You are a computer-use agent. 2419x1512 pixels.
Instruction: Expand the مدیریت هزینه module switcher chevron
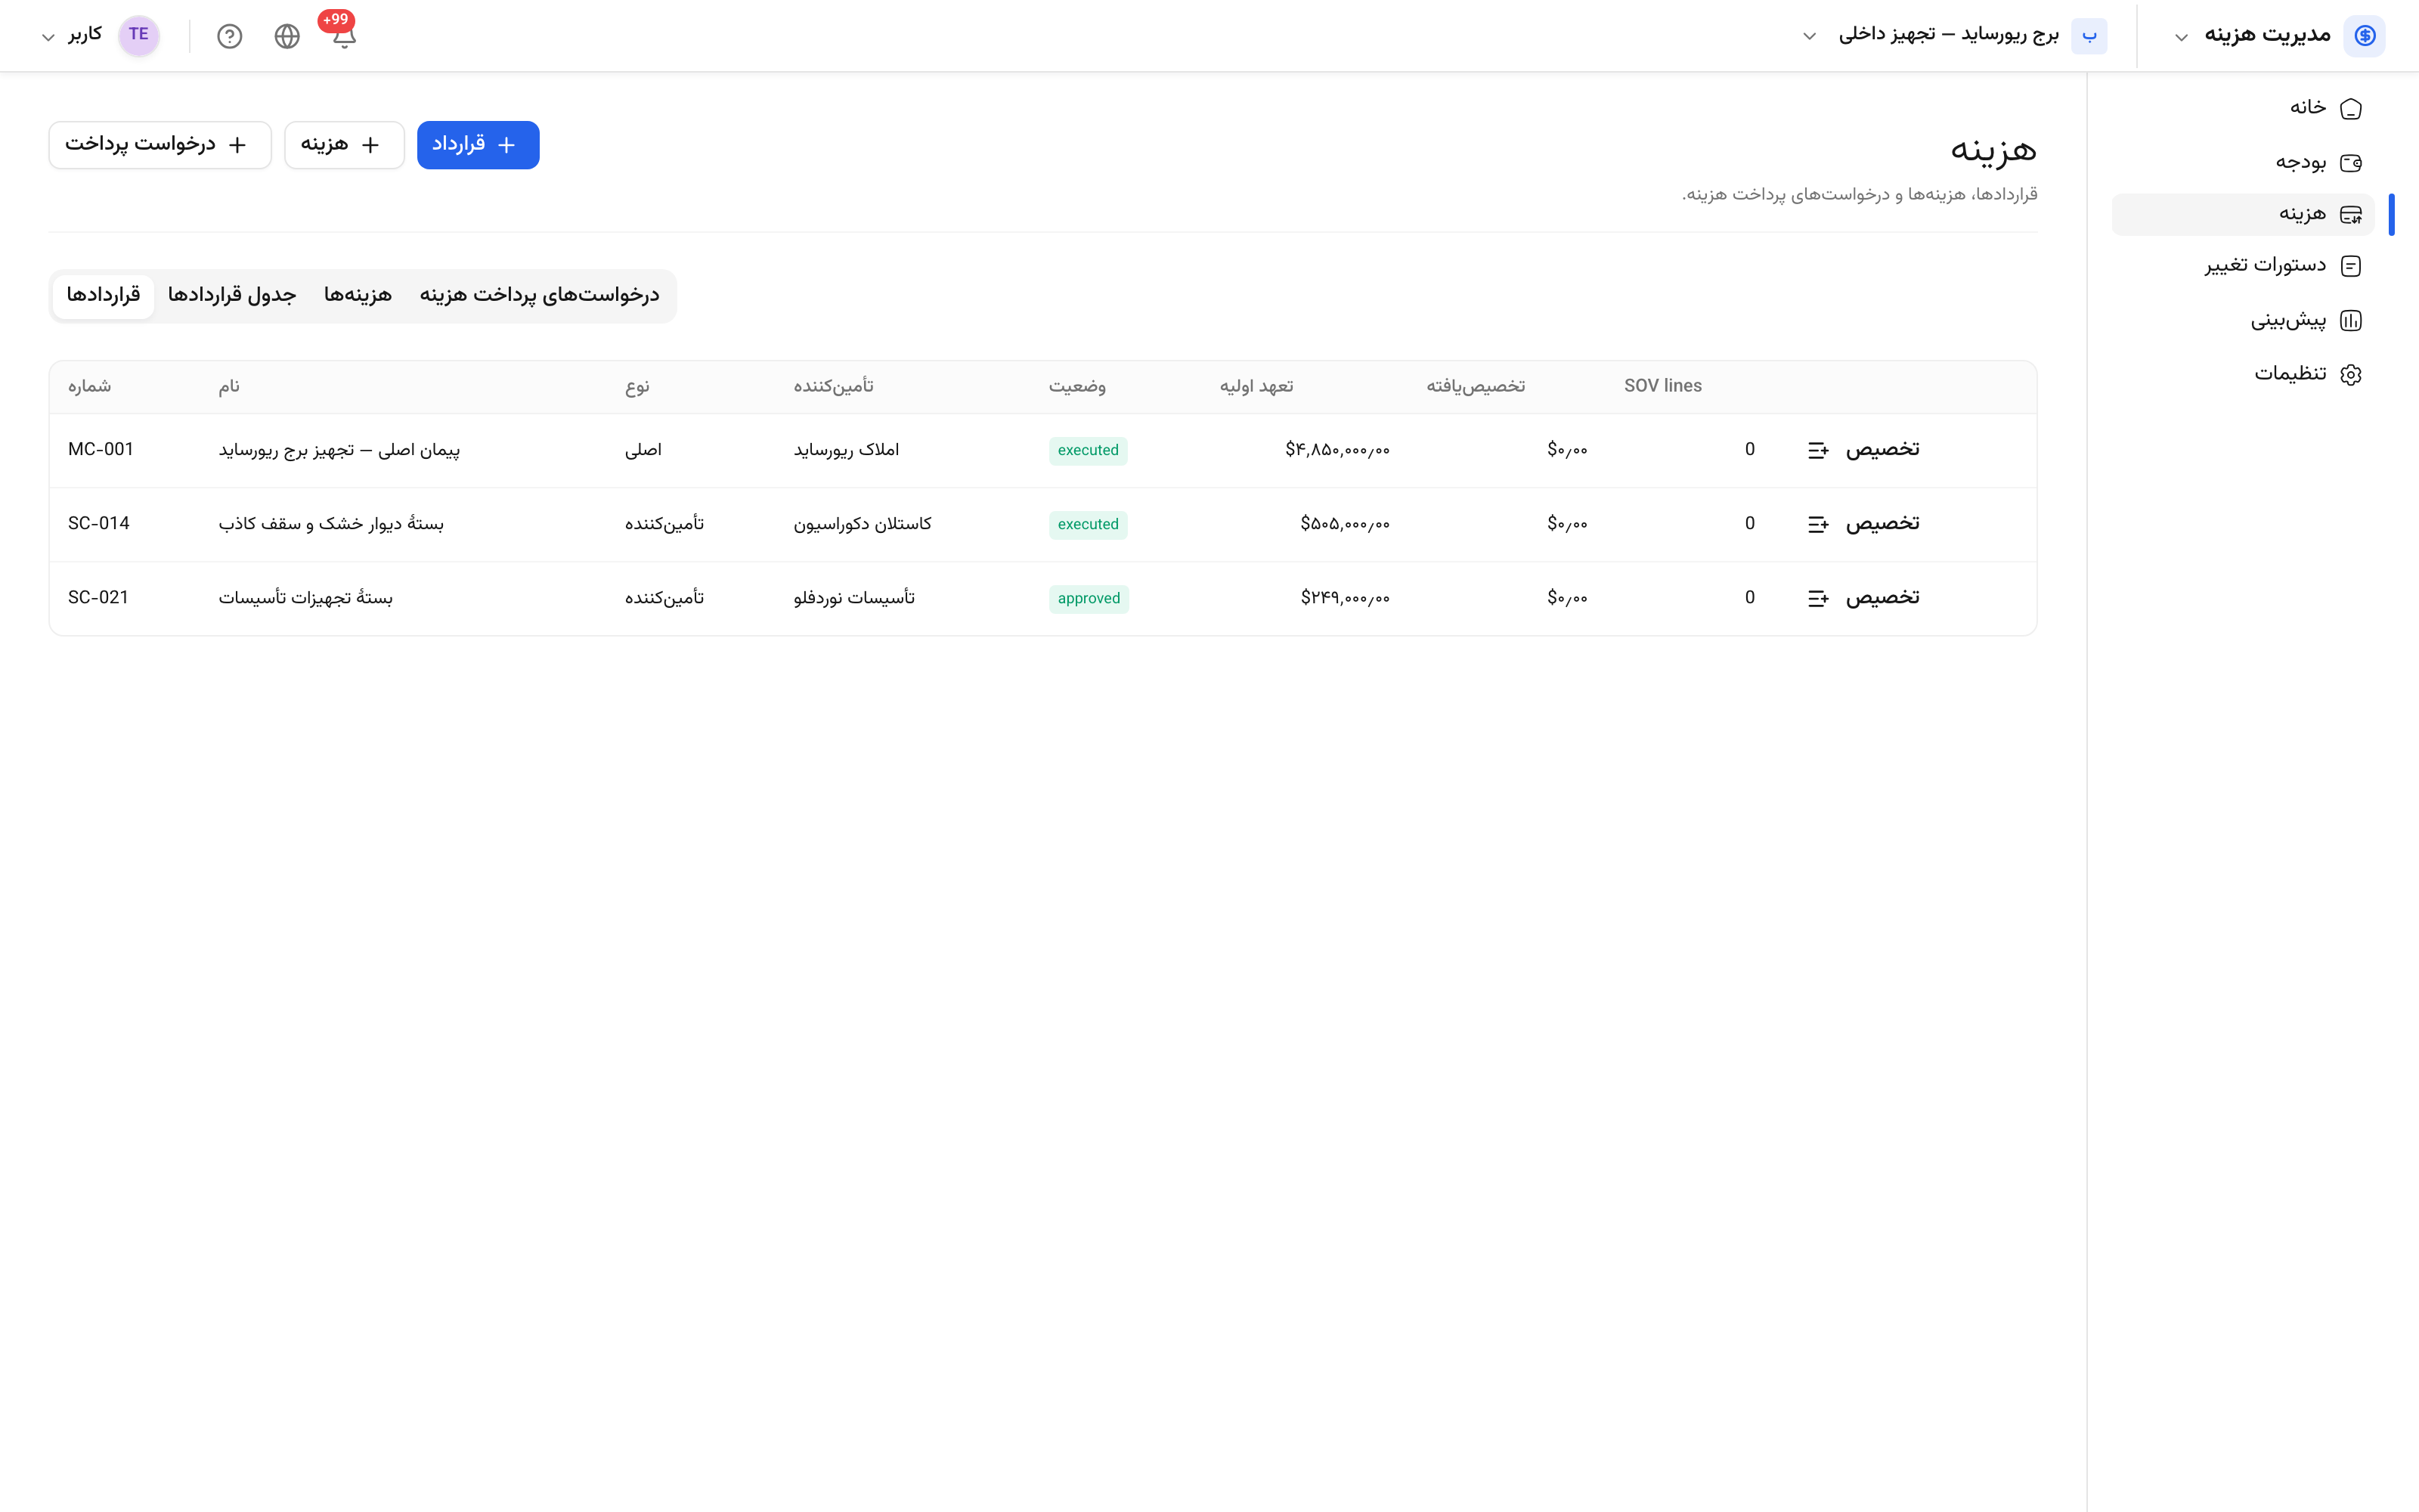pyautogui.click(x=2181, y=38)
